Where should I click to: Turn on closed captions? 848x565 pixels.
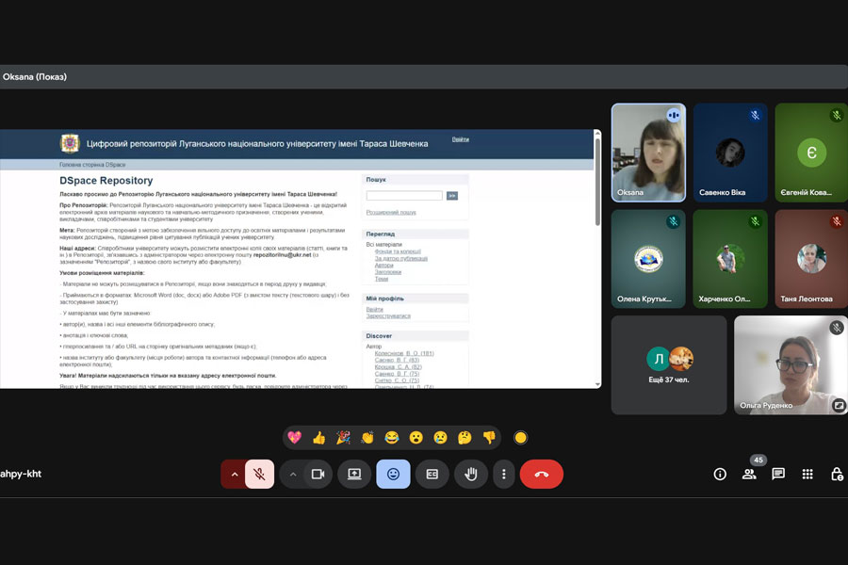tap(432, 474)
